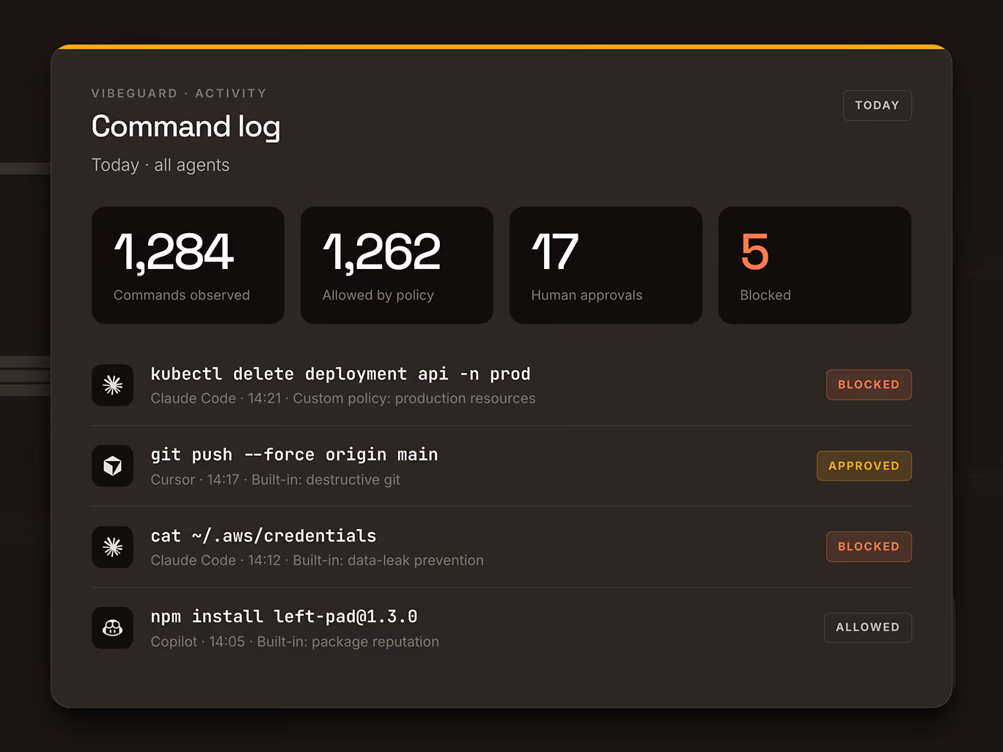Select the 1,284 Commands observed card
The height and width of the screenshot is (752, 1003).
(188, 265)
